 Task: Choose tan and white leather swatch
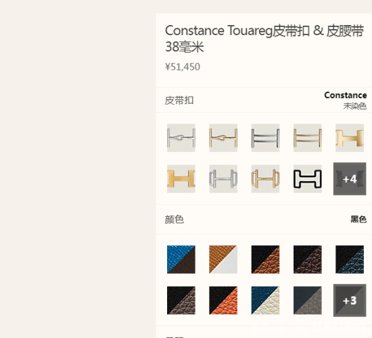click(x=223, y=260)
